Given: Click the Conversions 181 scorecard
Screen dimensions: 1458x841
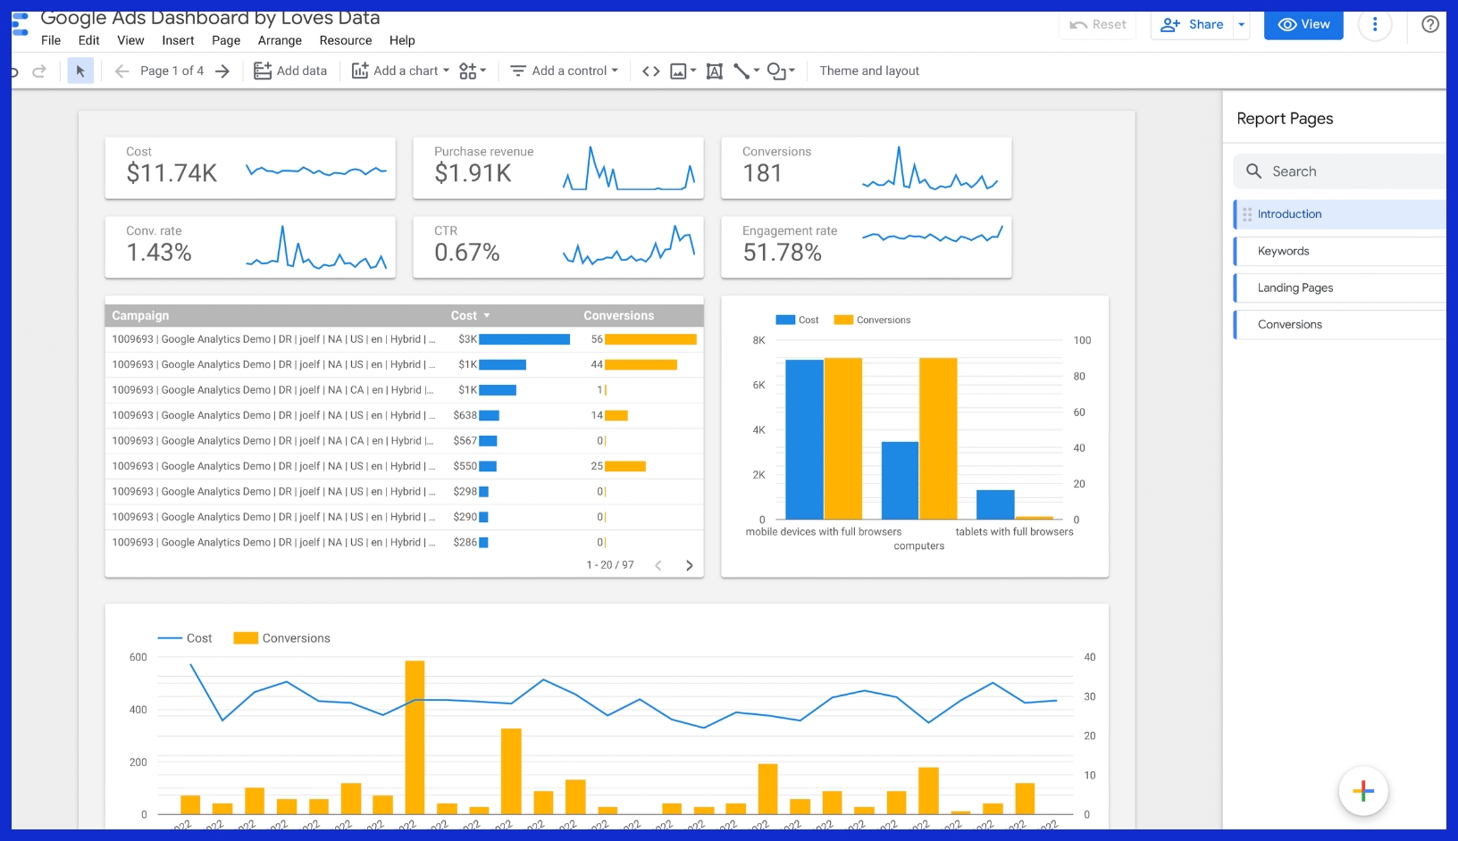Looking at the screenshot, I should pos(867,168).
